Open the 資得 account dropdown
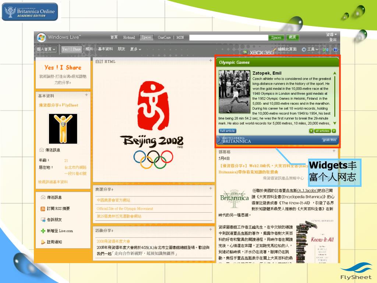 point(331,35)
